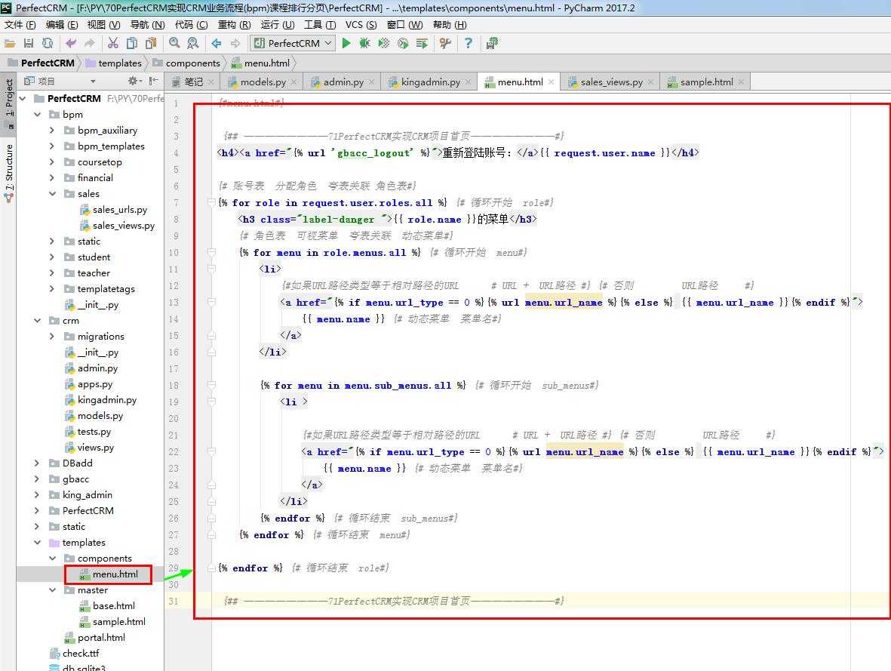Image resolution: width=891 pixels, height=671 pixels.
Task: Start debugging with the bug icon
Action: [x=365, y=43]
